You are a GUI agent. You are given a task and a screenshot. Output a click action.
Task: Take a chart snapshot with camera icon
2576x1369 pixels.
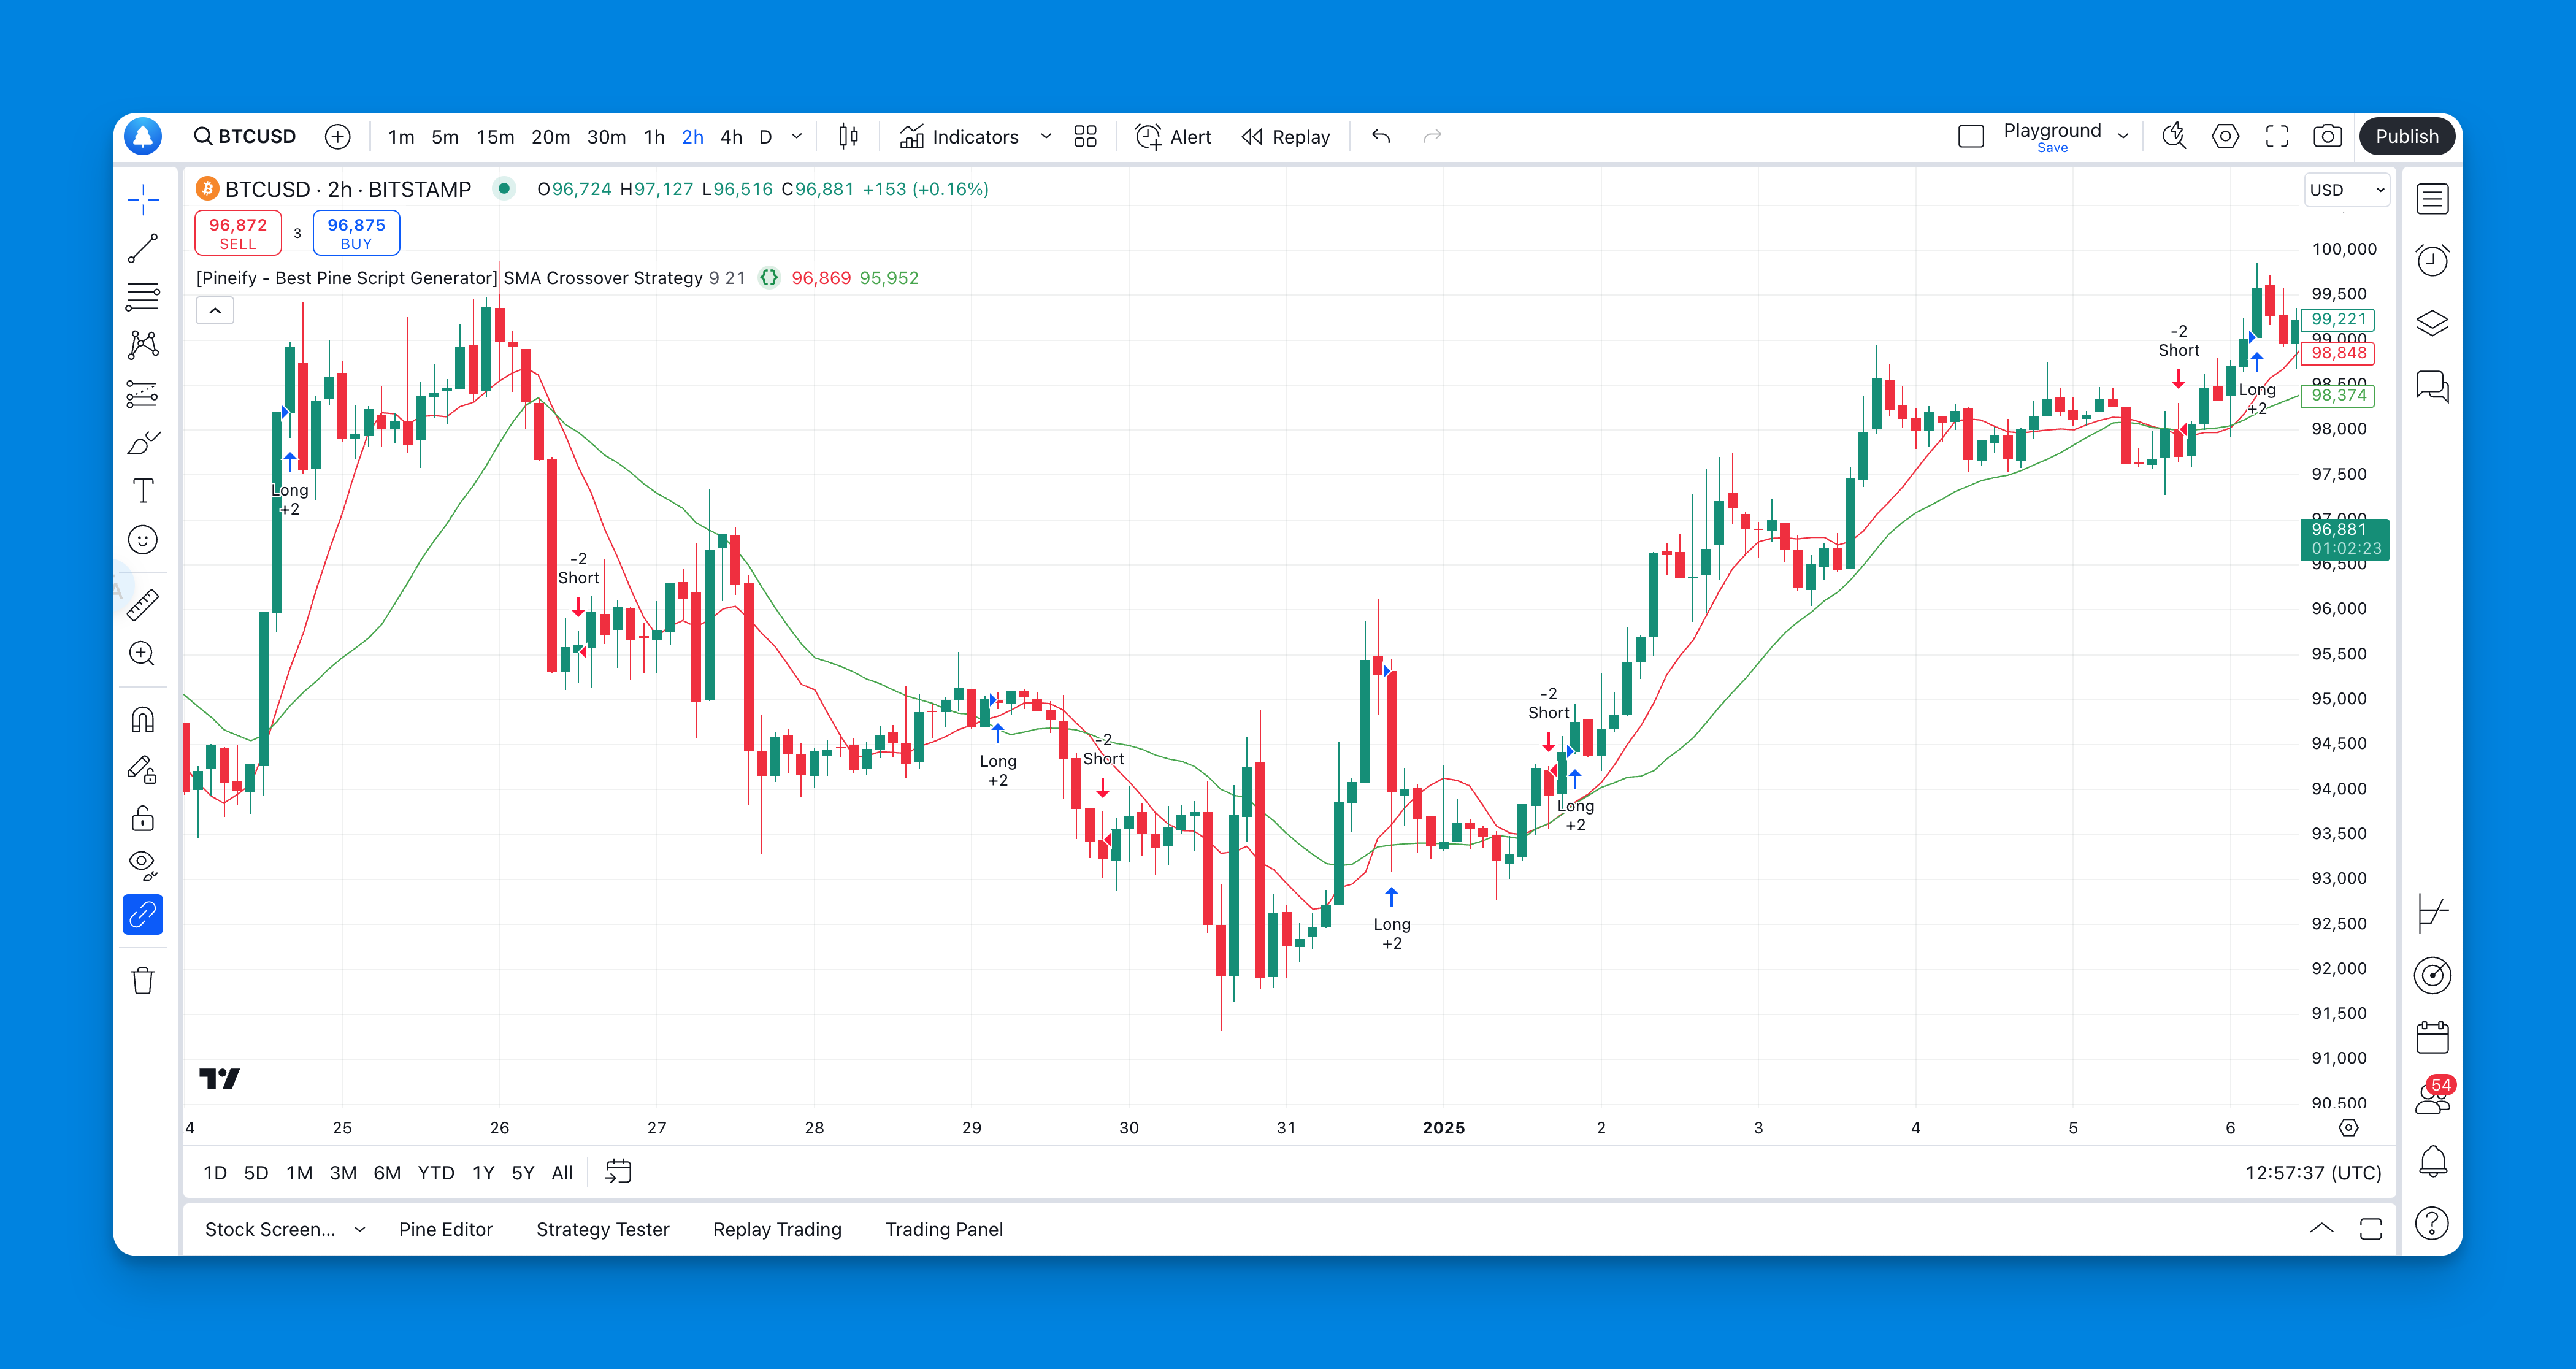tap(2328, 137)
